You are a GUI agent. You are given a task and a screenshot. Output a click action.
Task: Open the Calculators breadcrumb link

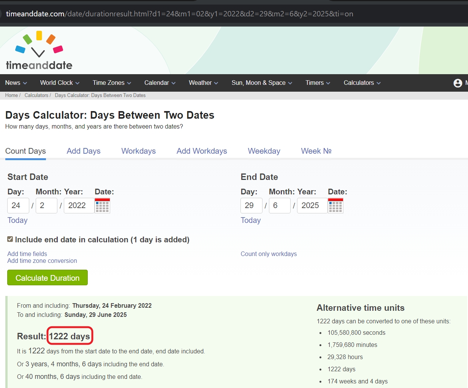coord(36,95)
